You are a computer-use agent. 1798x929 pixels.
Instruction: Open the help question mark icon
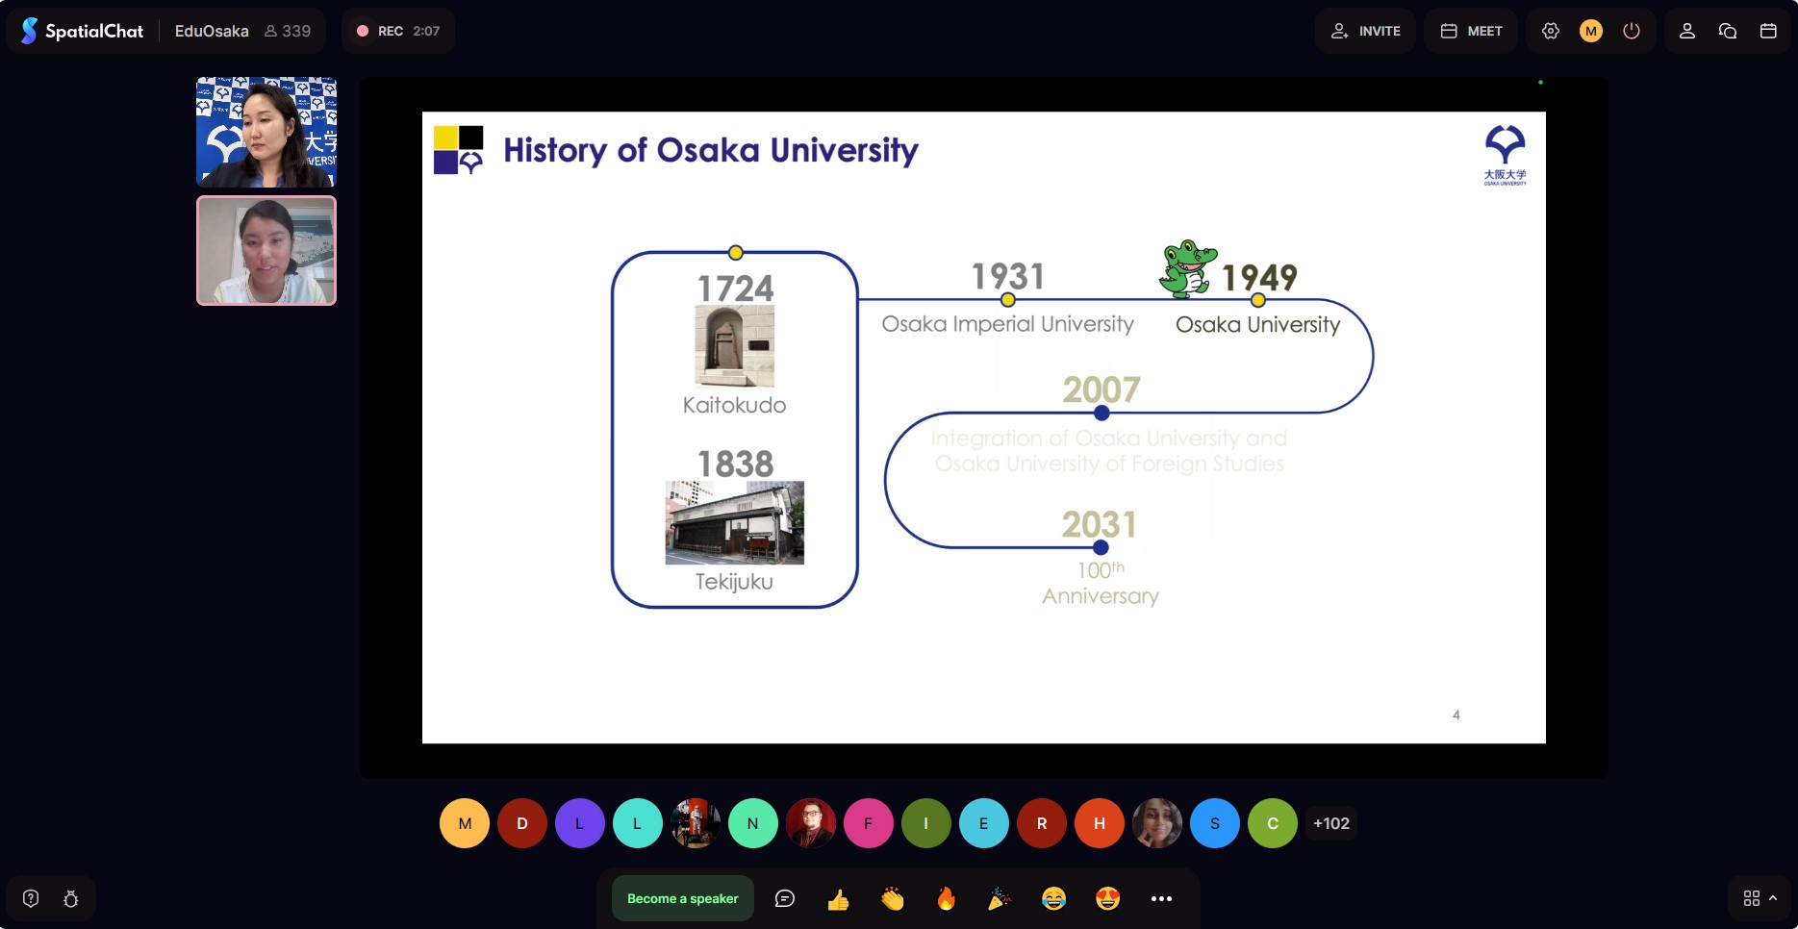pos(31,898)
